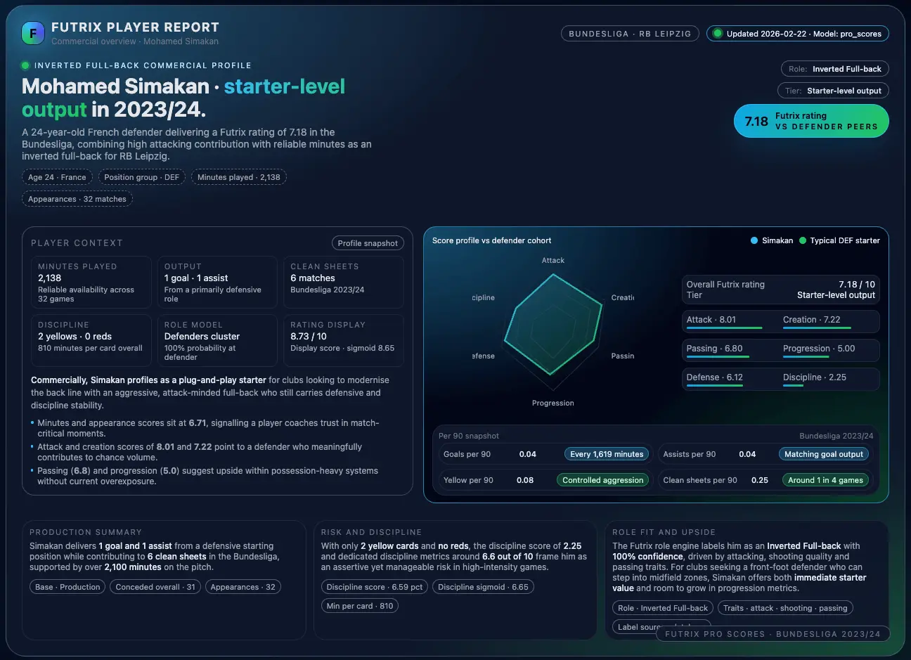Click the "Every 1,619 minutes" highlight badge
The width and height of the screenshot is (911, 660).
607,454
